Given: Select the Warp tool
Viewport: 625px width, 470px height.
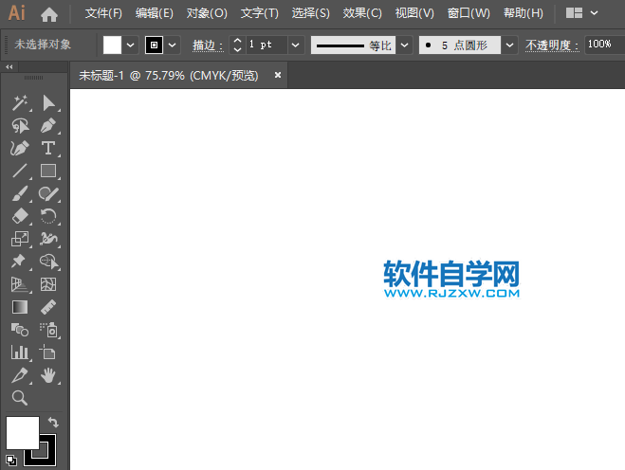Looking at the screenshot, I should 48,239.
